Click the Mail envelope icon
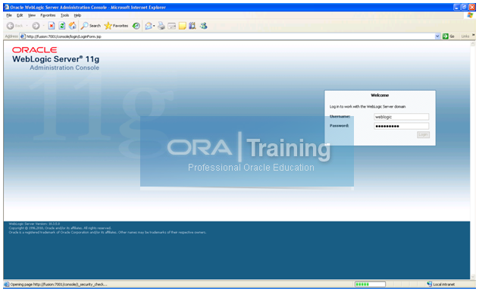Image resolution: width=479 pixels, height=292 pixels. point(149,26)
